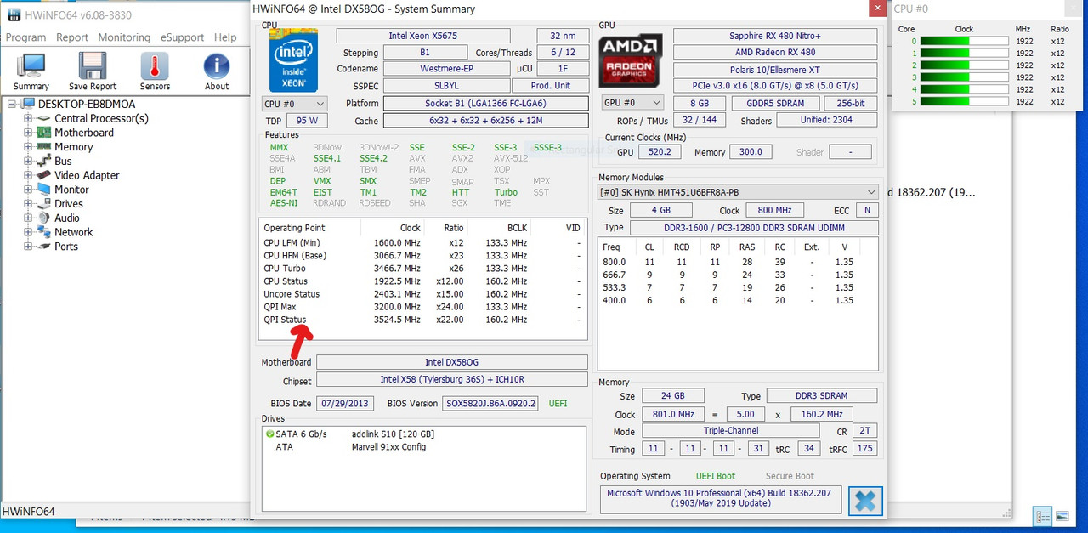This screenshot has height=533, width=1088.
Task: Select the Network tree icon
Action: click(44, 232)
